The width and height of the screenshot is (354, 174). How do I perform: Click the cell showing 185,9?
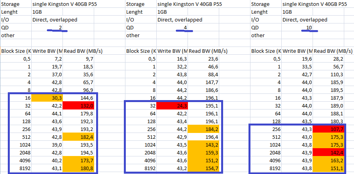(x=329, y=83)
